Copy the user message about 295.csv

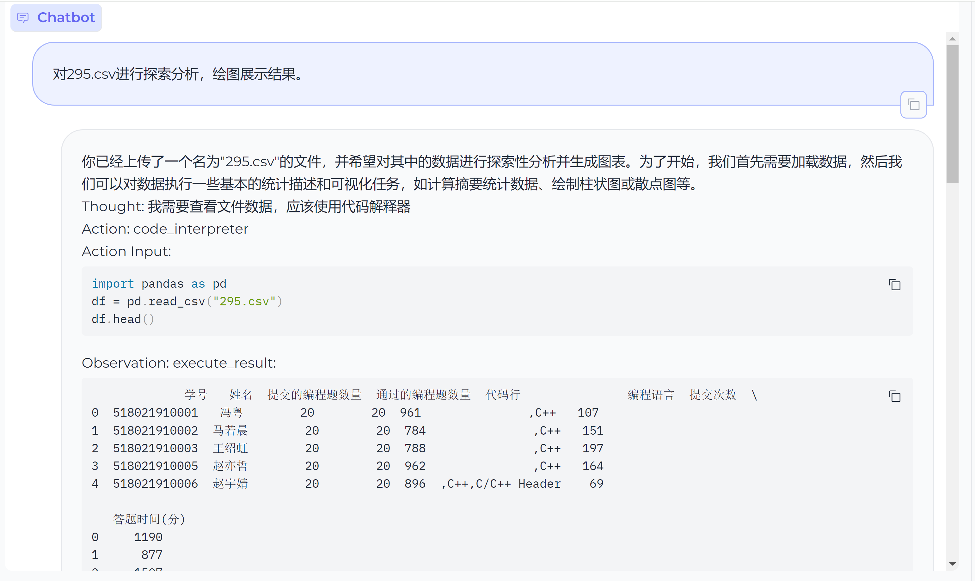tap(913, 105)
